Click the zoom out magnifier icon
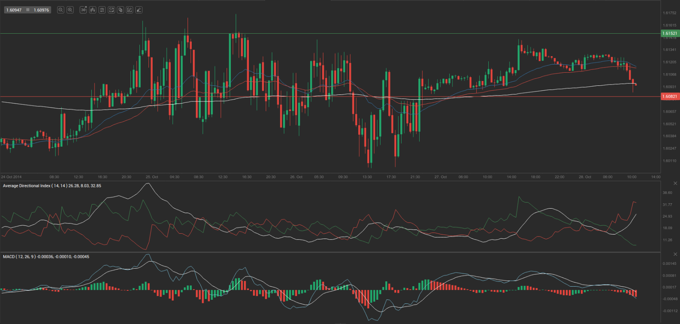680x324 pixels. pyautogui.click(x=60, y=10)
